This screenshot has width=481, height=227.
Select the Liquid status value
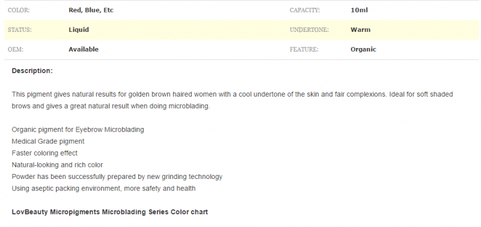79,29
